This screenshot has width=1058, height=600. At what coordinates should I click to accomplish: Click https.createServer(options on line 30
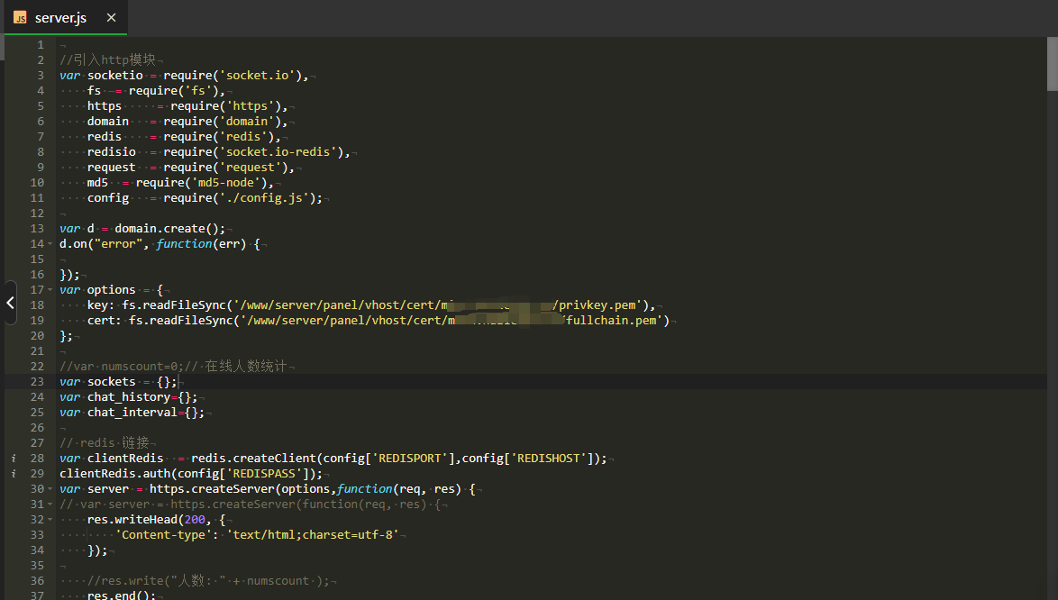240,489
